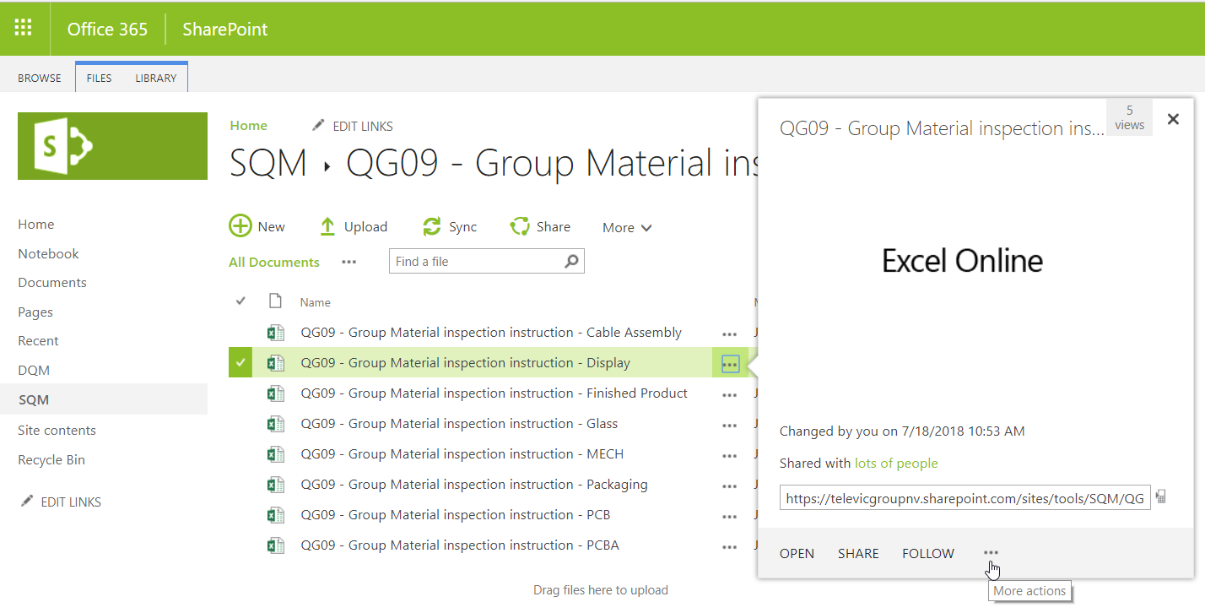This screenshot has width=1205, height=613.
Task: Open the ellipsis next to All Documents
Action: [x=349, y=262]
